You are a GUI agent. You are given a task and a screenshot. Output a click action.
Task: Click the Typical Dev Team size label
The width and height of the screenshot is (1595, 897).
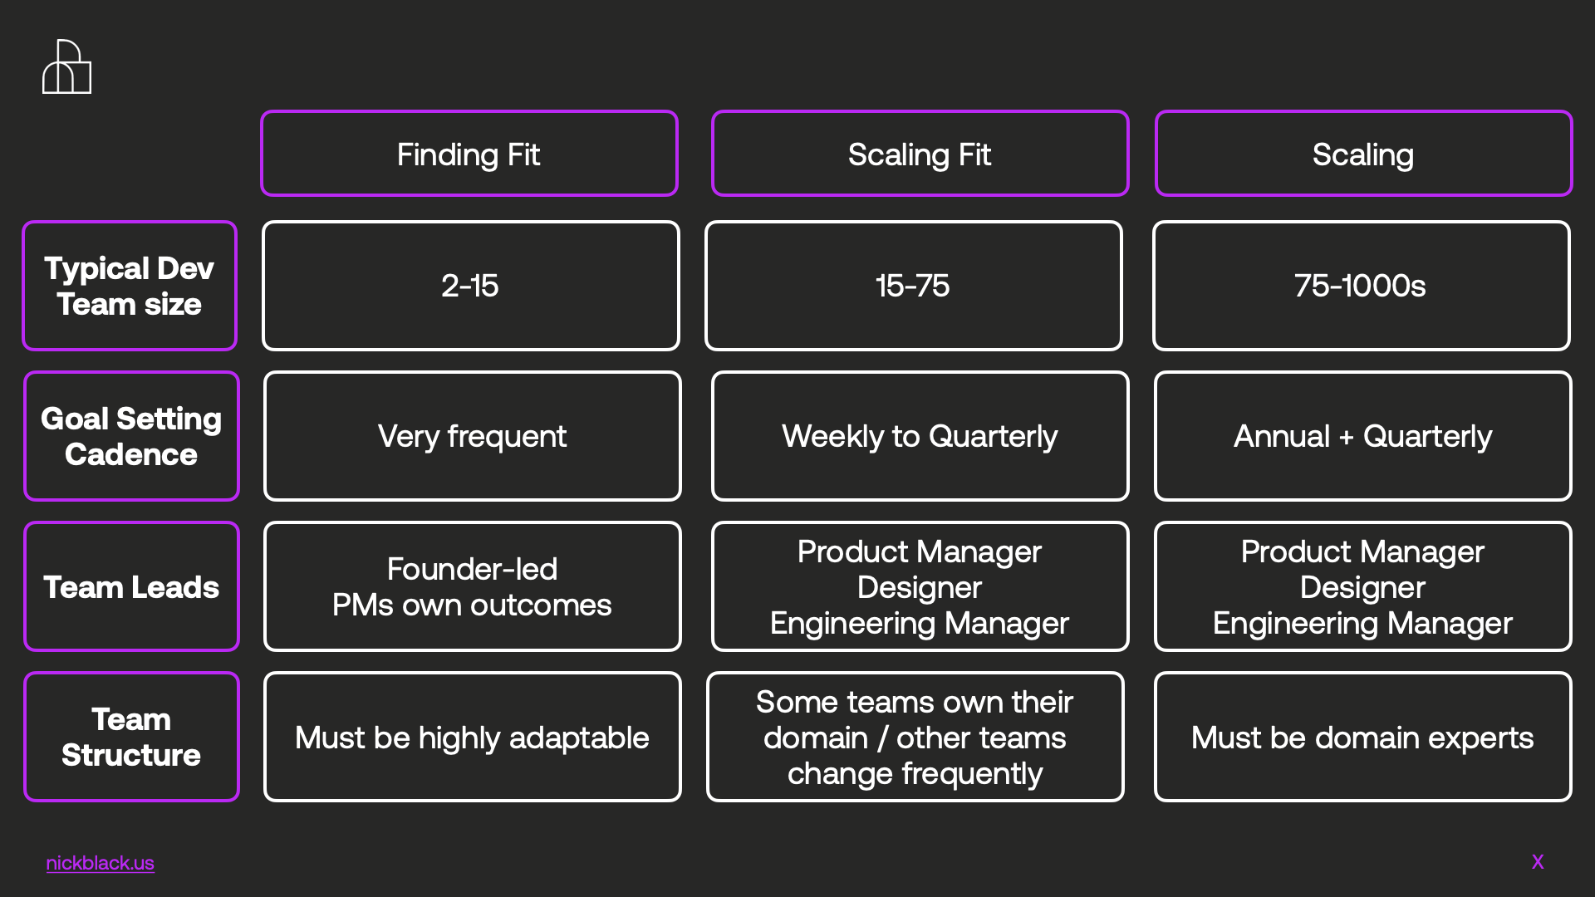130,286
